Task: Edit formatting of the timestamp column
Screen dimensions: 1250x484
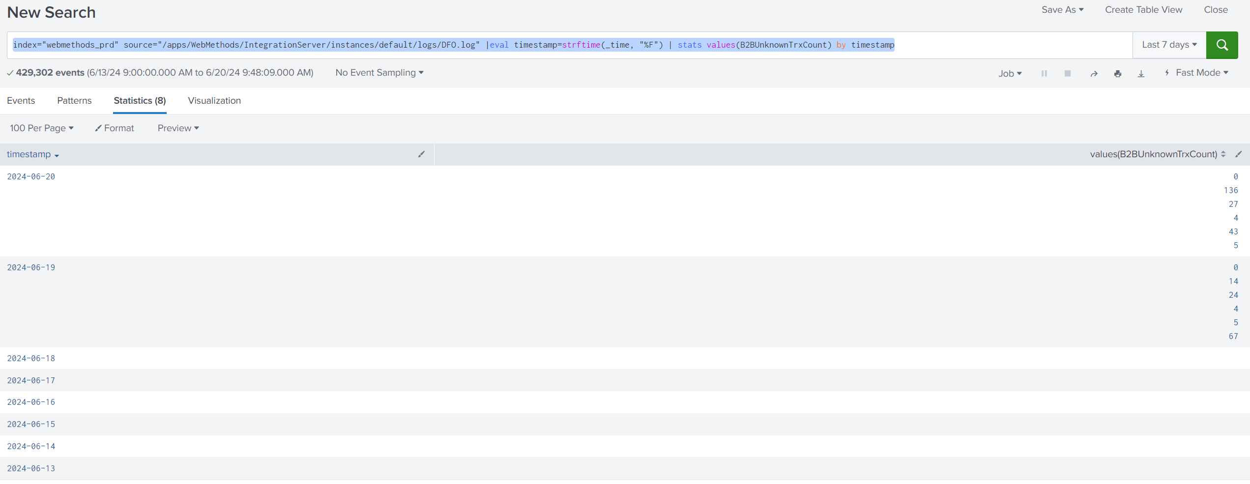Action: [x=421, y=154]
